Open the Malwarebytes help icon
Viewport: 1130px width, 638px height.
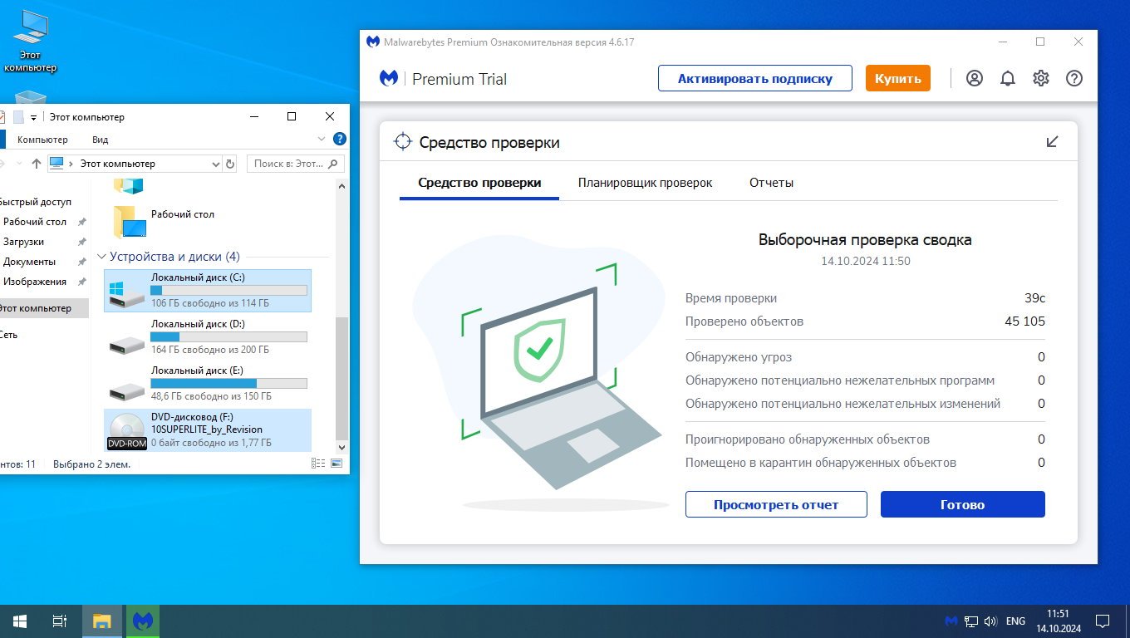coord(1074,78)
